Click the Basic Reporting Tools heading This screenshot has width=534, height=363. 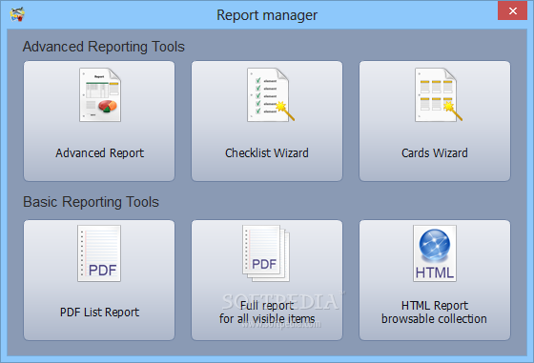pos(91,202)
